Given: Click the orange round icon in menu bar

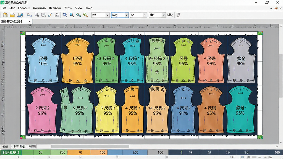Looking at the screenshot, I should pos(276,8).
